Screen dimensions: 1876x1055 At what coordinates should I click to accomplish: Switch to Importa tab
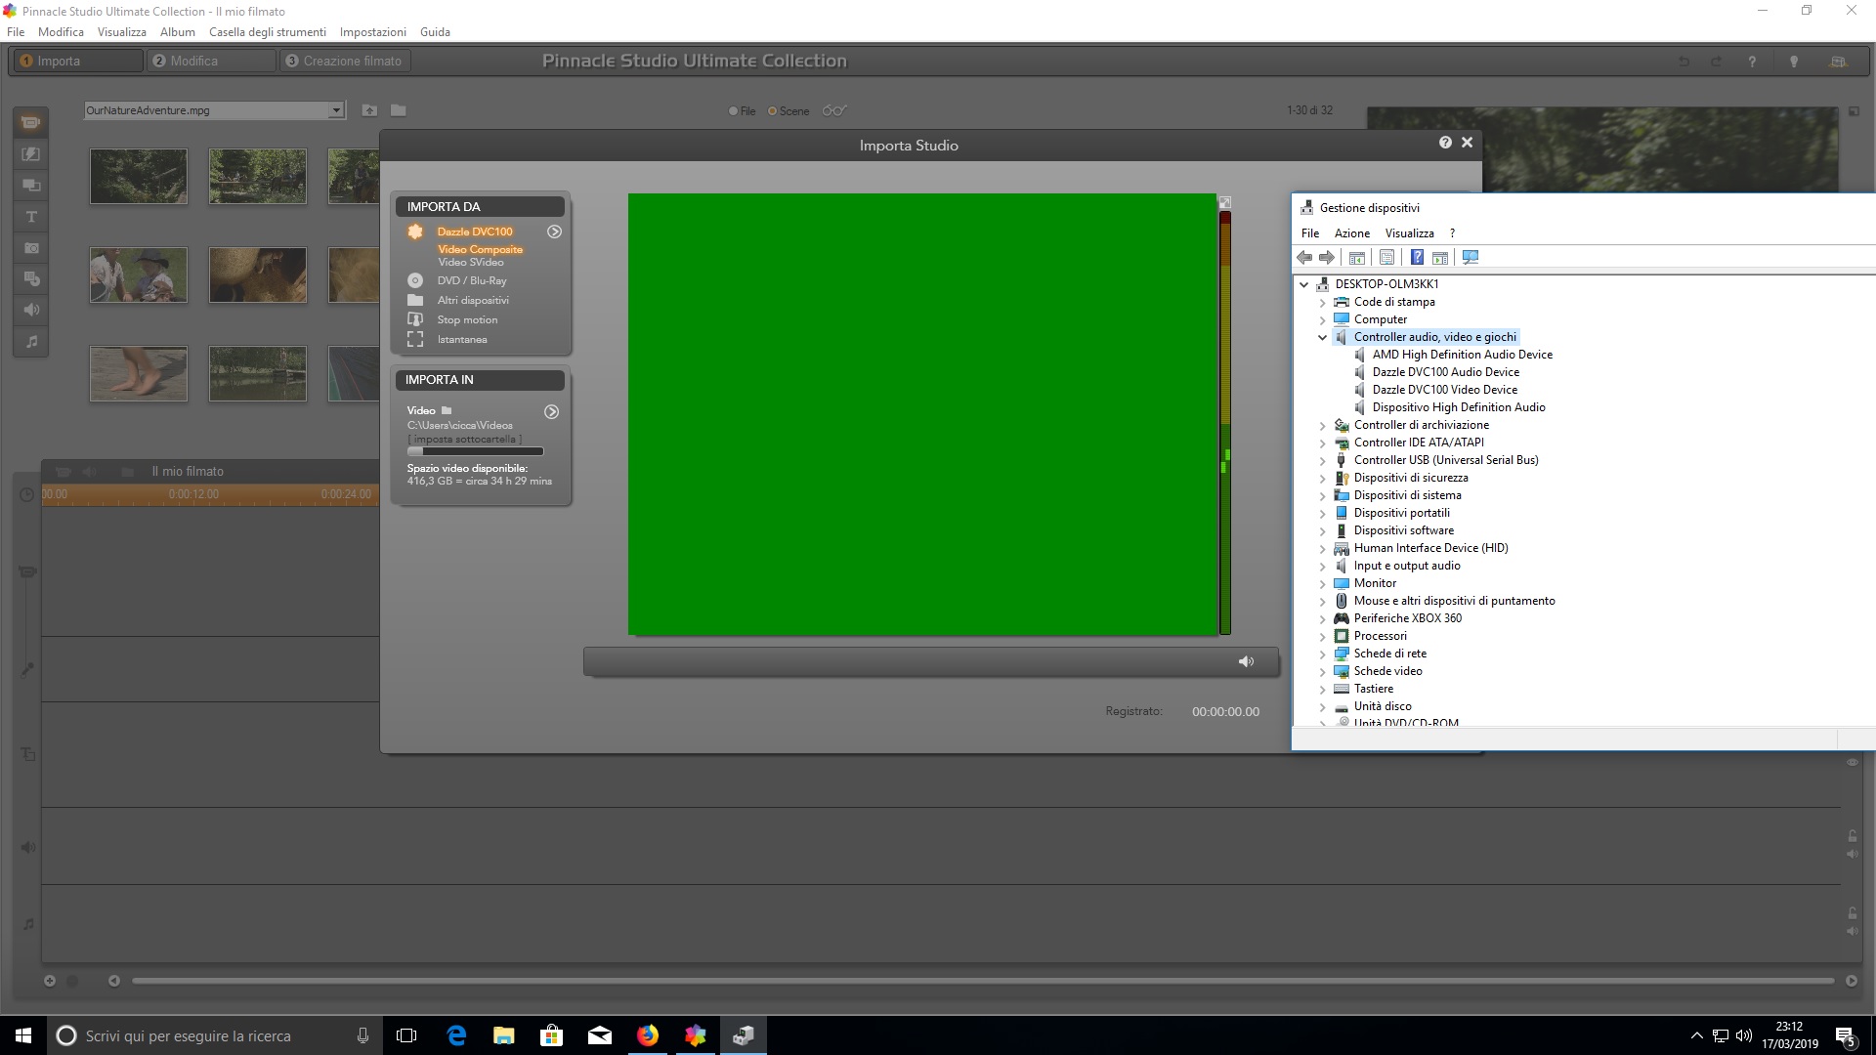(76, 61)
